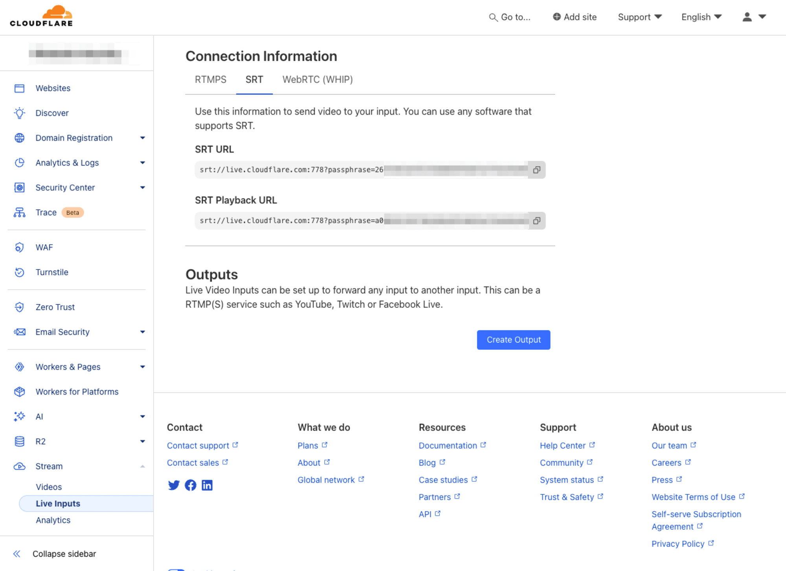The width and height of the screenshot is (786, 571).
Task: Select the SRT tab
Action: point(254,80)
